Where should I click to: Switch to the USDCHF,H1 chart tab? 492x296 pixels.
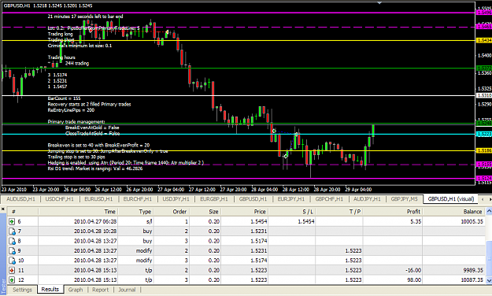click(x=59, y=199)
